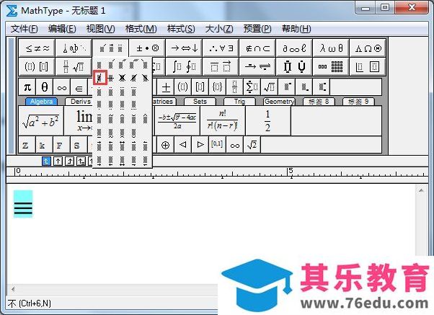Open products and set theory templates palette
The height and width of the screenshot is (315, 434).
point(294,66)
